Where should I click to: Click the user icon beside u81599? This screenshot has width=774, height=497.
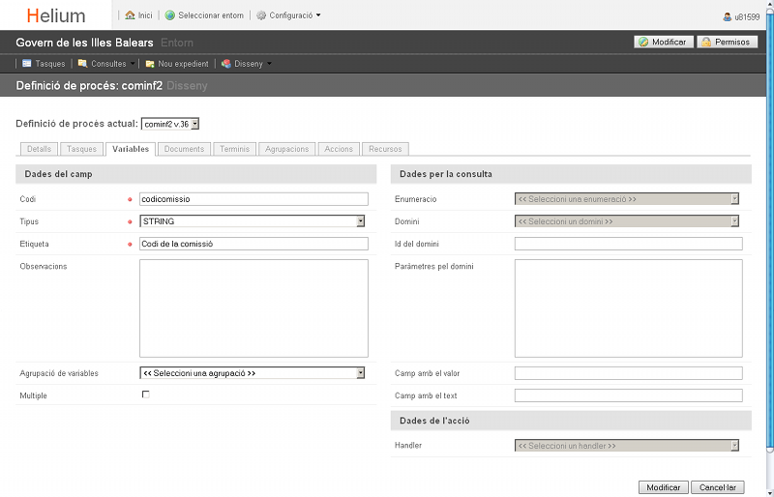(x=728, y=16)
